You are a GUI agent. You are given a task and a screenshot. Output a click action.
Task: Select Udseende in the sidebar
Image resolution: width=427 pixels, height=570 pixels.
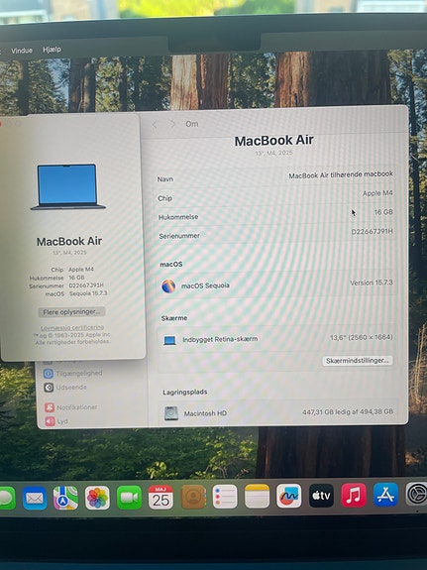click(65, 388)
